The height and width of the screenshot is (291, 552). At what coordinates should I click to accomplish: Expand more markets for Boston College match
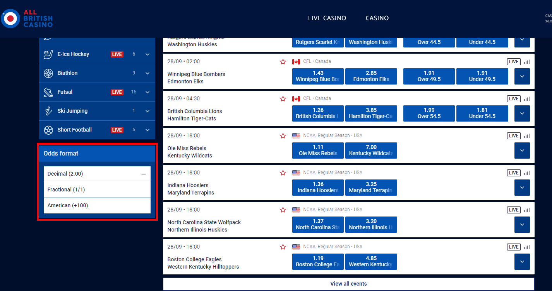point(522,262)
